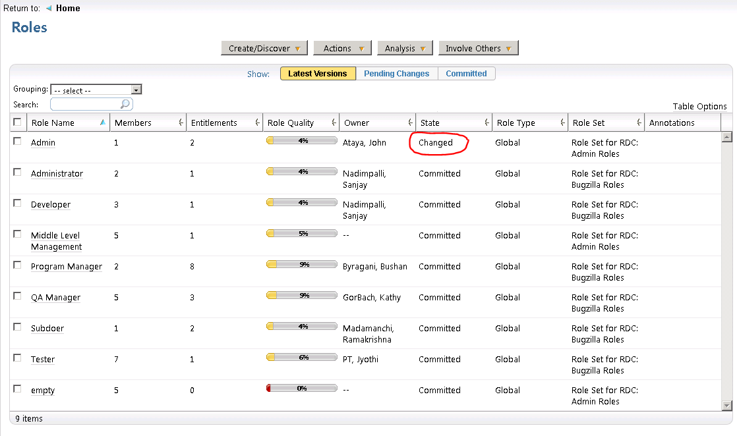Click the Entitlements column sort icon
The height and width of the screenshot is (436, 737).
(x=257, y=123)
